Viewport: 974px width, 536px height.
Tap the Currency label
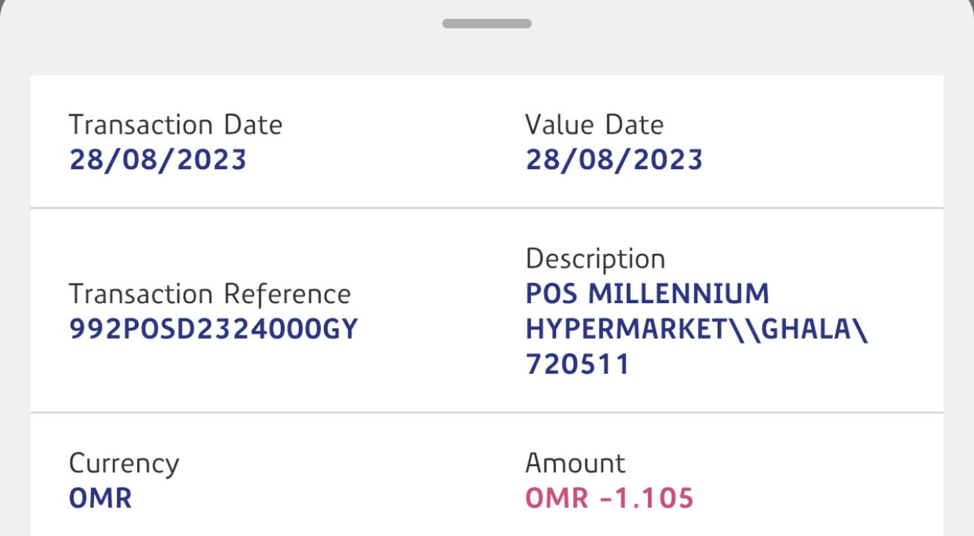[x=124, y=463]
